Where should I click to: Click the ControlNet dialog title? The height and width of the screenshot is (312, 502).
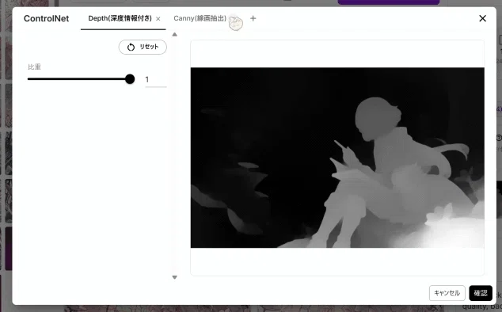click(x=47, y=18)
